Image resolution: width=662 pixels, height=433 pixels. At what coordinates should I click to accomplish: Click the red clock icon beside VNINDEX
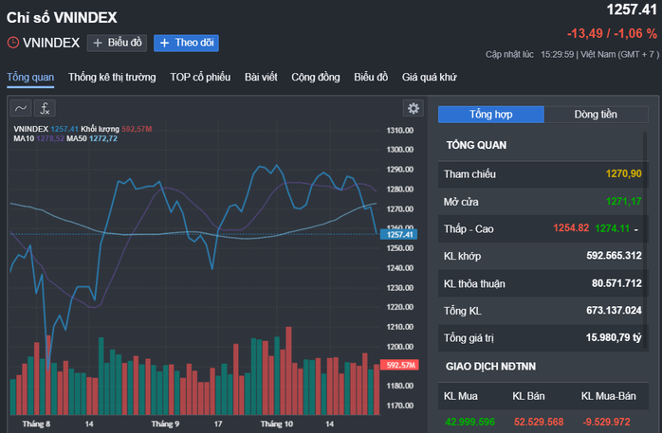tap(13, 43)
